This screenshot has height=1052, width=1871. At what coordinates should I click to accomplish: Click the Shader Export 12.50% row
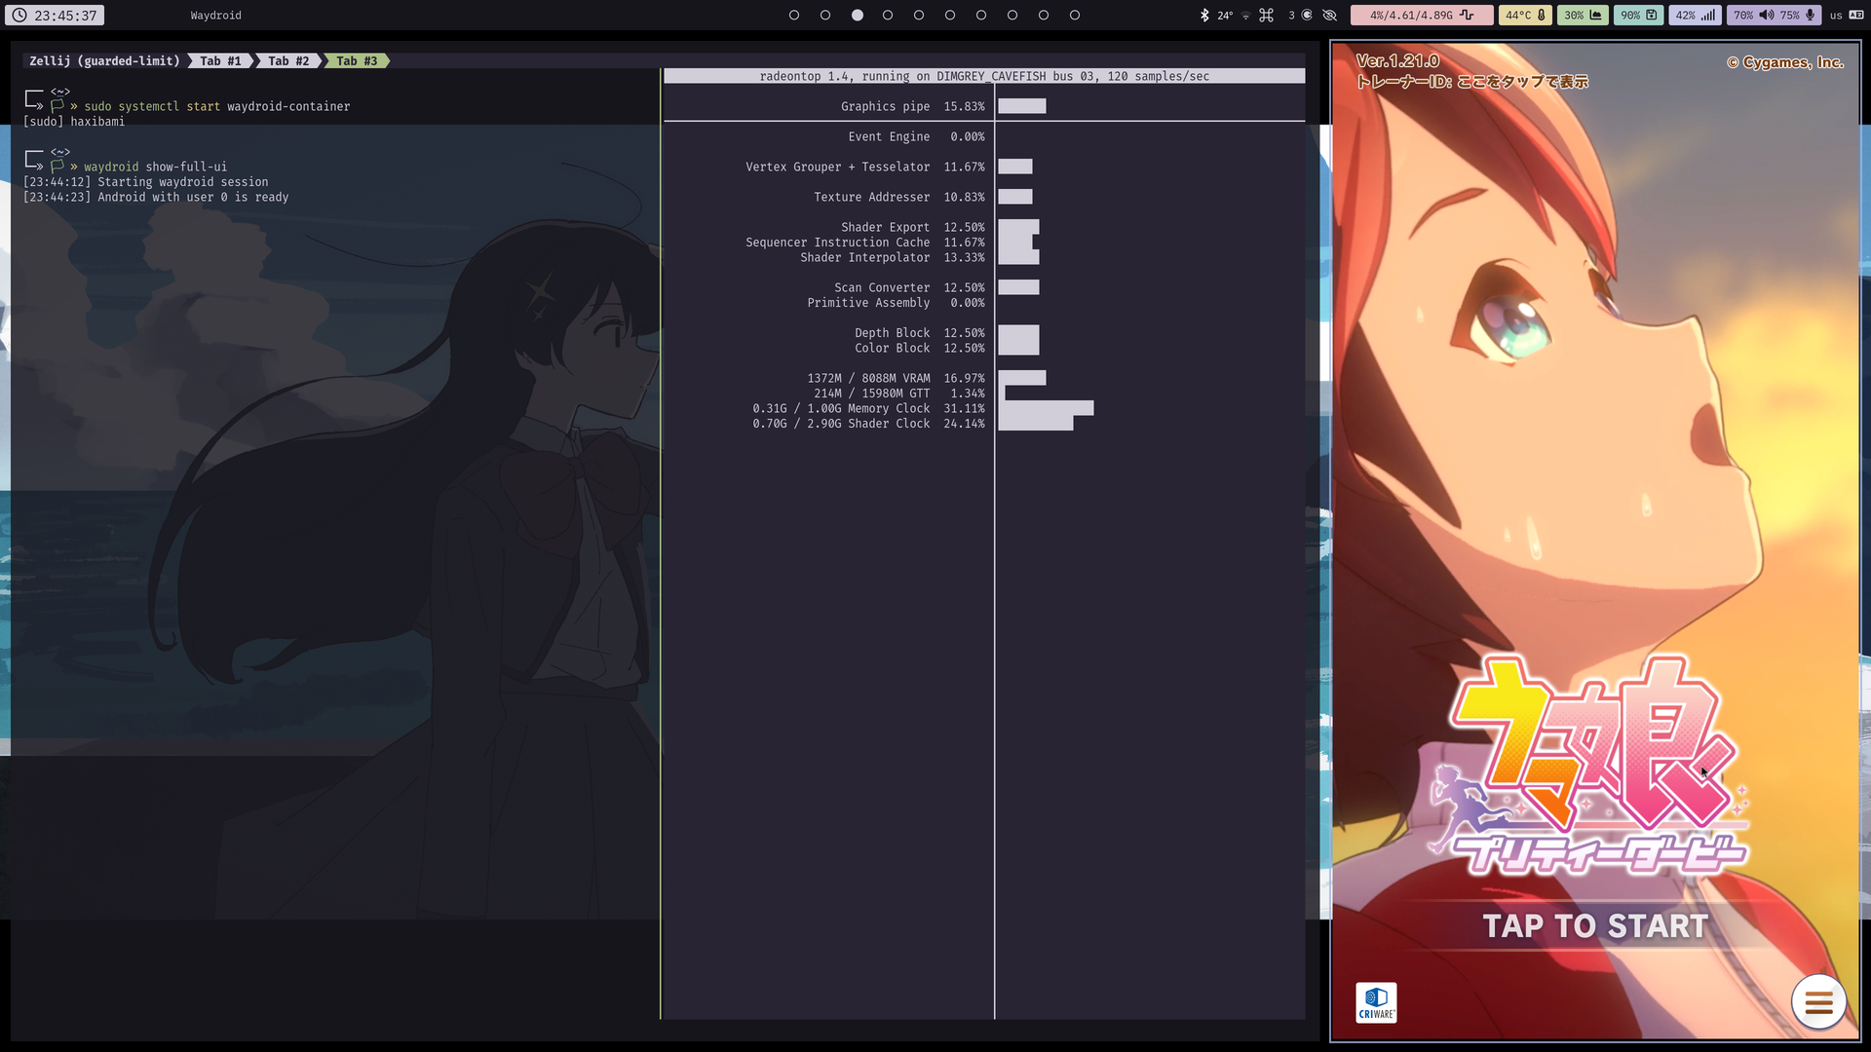tap(913, 227)
